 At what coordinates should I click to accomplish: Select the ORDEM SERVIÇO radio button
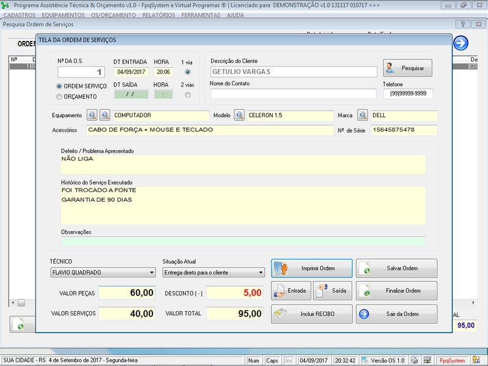click(59, 86)
